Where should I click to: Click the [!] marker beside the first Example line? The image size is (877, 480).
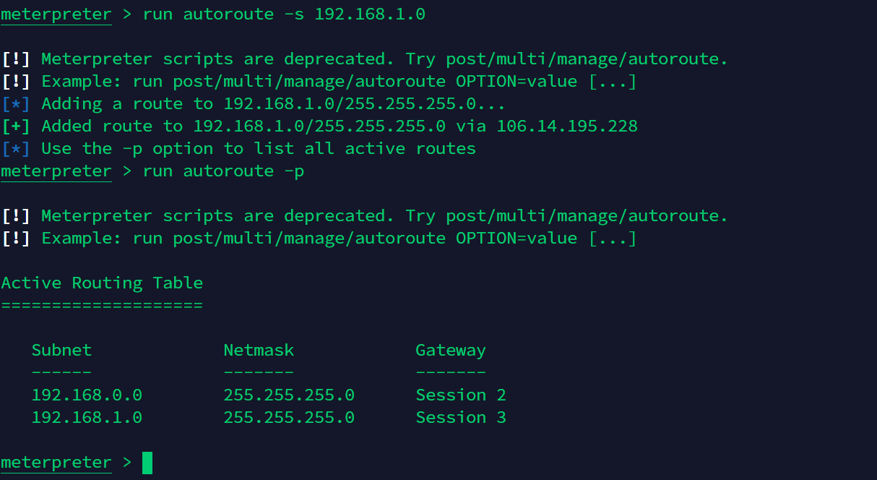16,82
